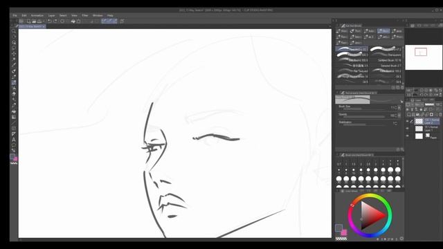Adjust Stabilization value stepper arrows
Screen dimensions: 443x249
click(395, 123)
